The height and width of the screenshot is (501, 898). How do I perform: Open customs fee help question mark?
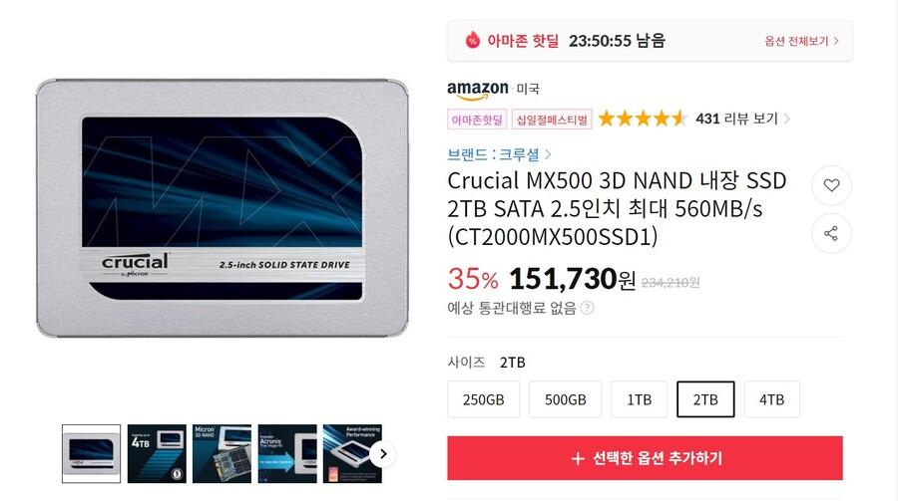tap(587, 308)
